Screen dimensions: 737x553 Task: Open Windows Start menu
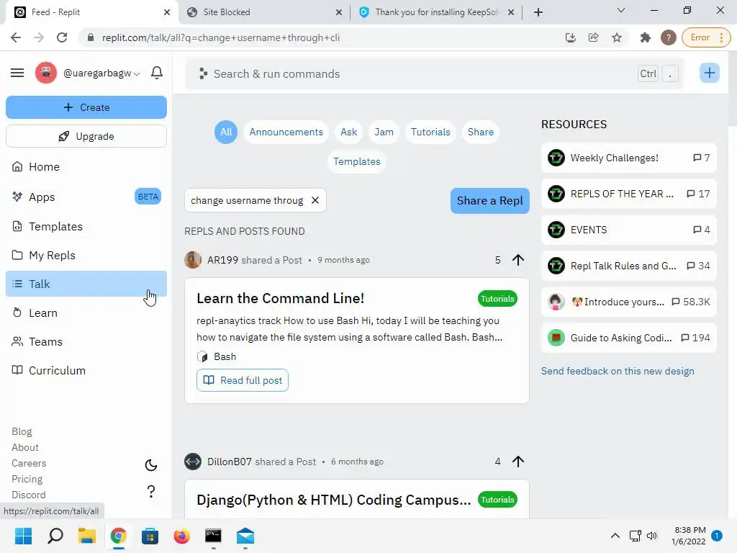24,536
